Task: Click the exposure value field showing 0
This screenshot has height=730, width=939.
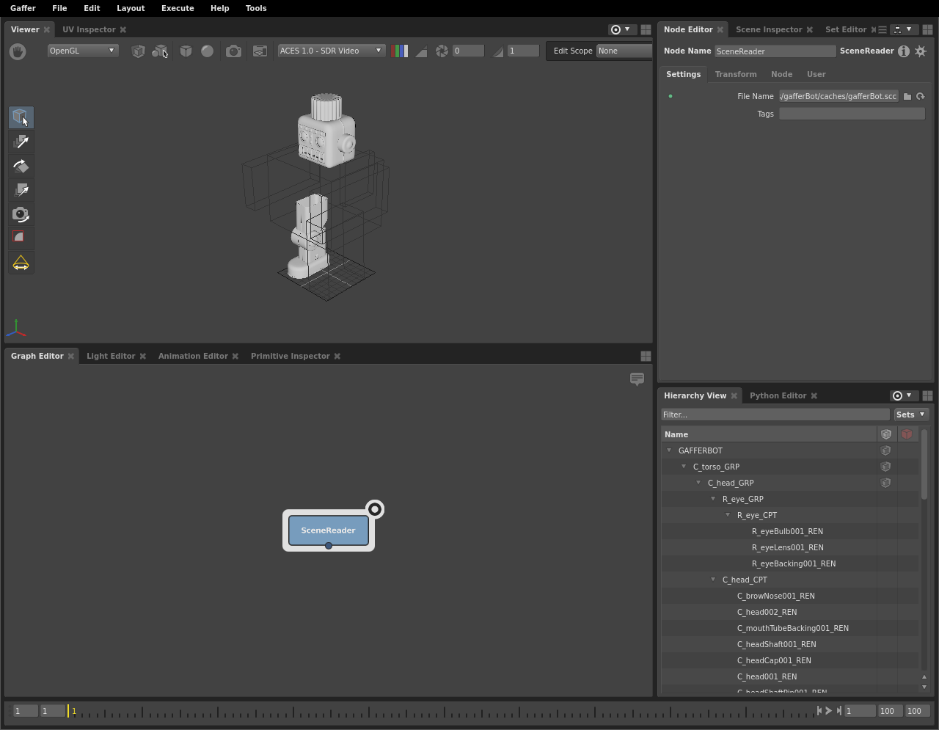Action: pos(468,51)
